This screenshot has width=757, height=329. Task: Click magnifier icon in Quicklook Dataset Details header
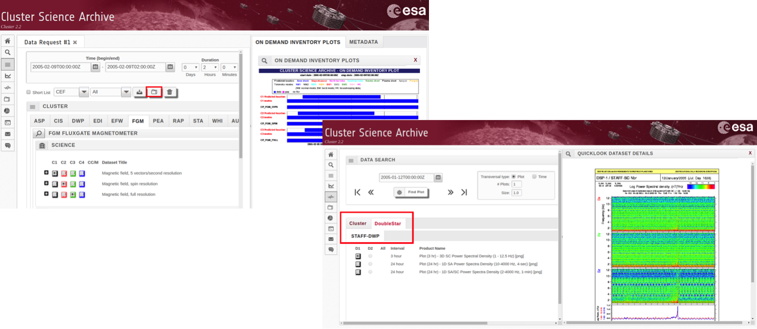pyautogui.click(x=568, y=153)
